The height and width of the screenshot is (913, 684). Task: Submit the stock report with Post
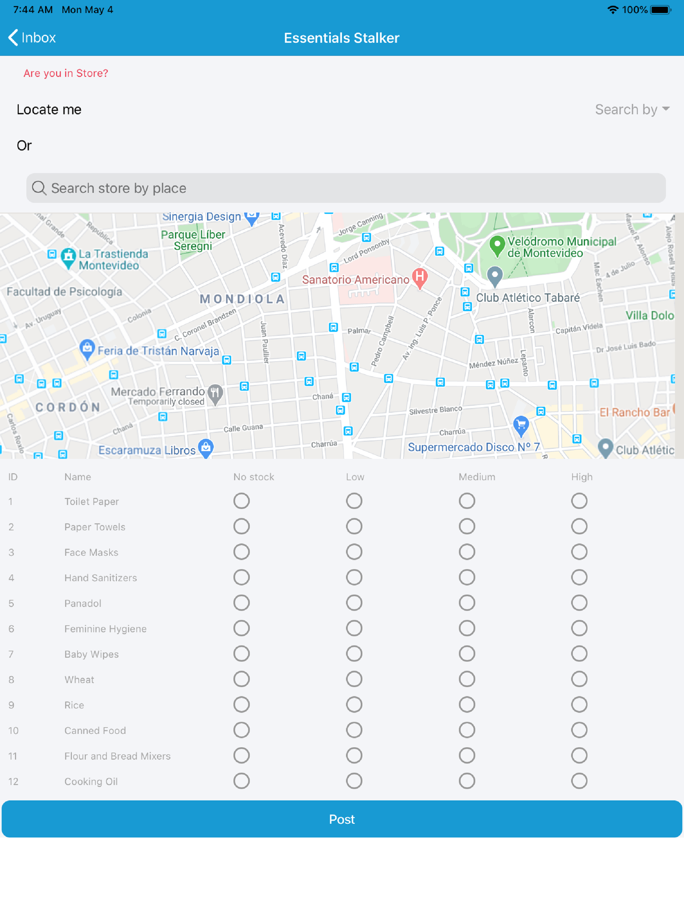pos(342,819)
